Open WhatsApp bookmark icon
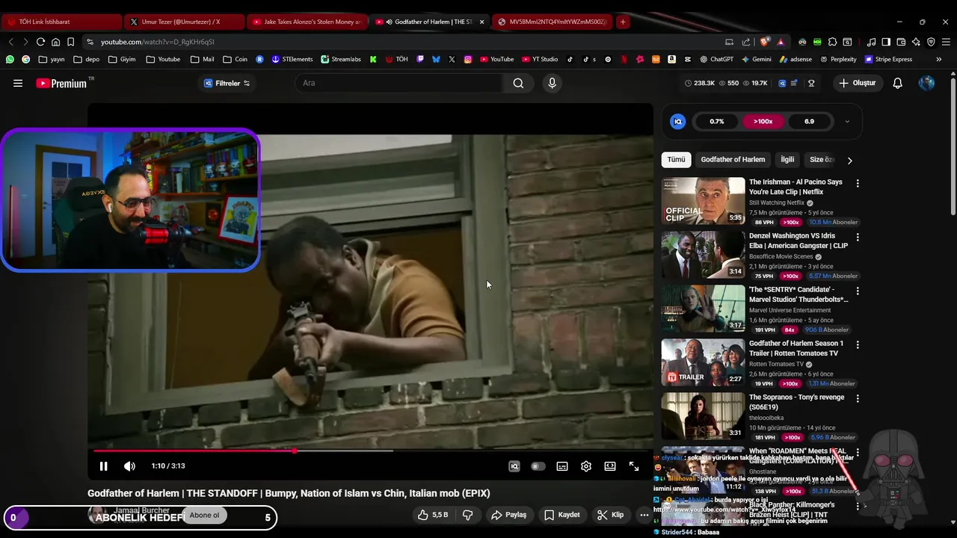Screen dimensions: 957x538 10,59
